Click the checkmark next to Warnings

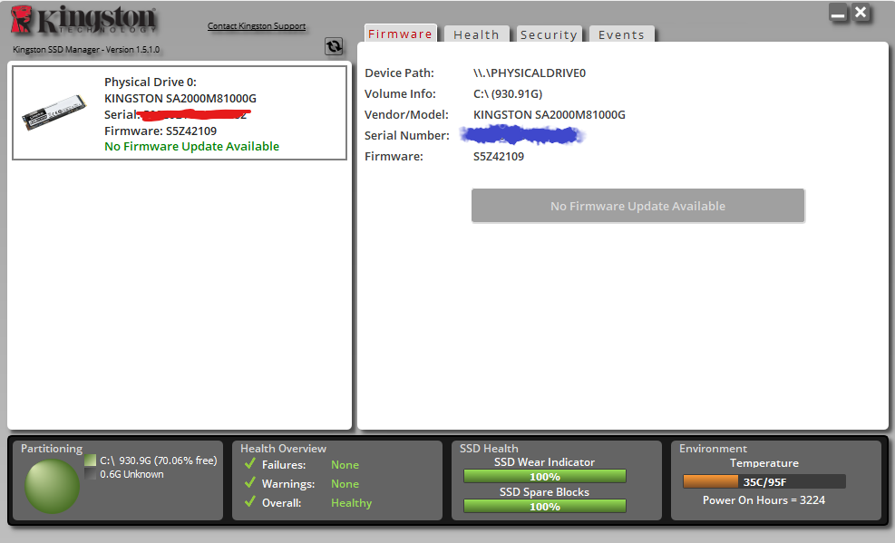click(x=249, y=482)
